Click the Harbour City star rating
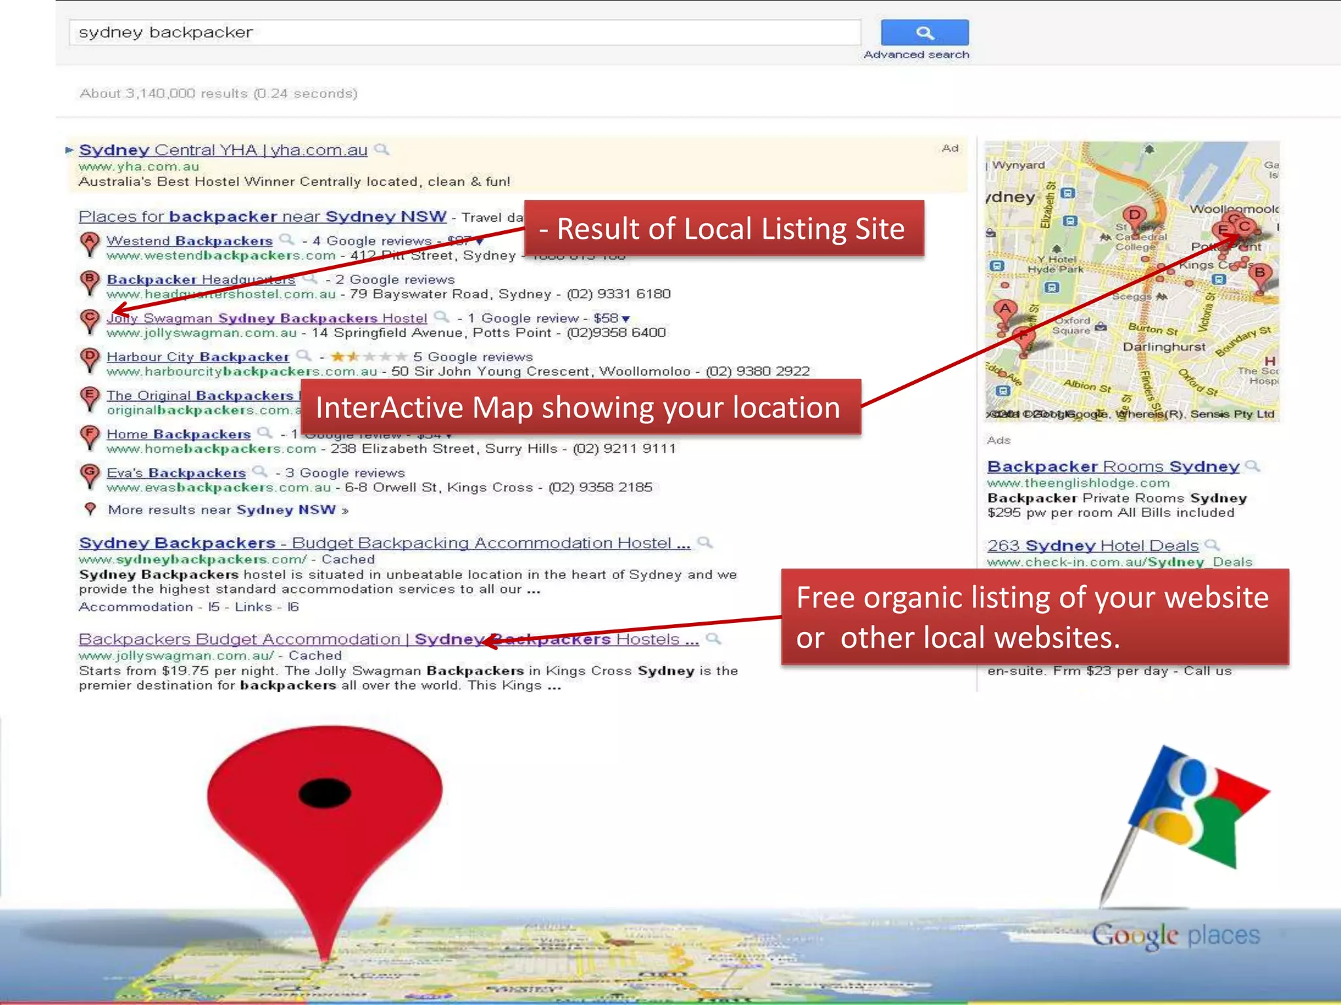Viewport: 1341px width, 1005px height. point(369,357)
